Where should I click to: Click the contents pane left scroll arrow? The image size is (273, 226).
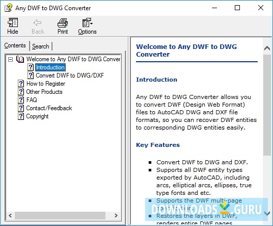tap(10, 215)
